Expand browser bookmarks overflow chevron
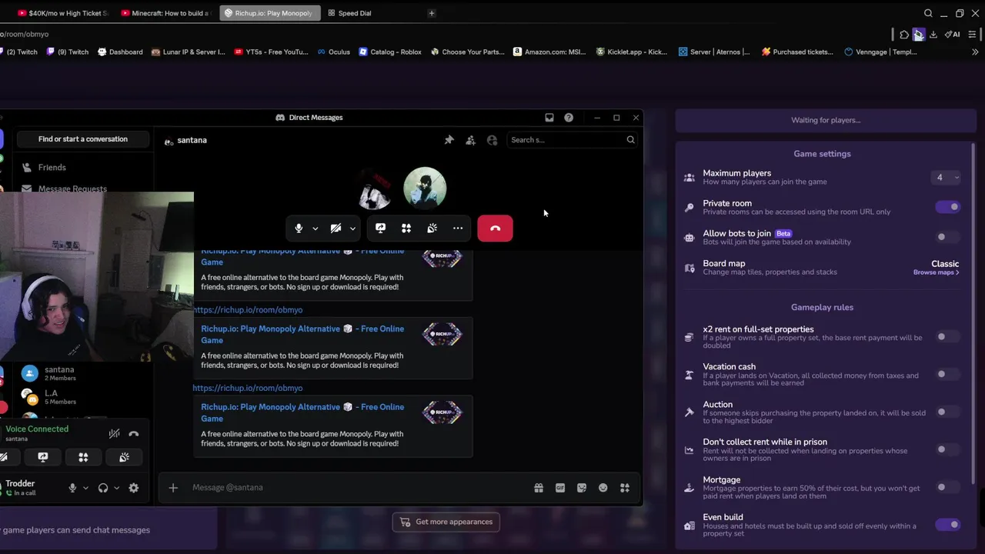Viewport: 985px width, 554px height. (x=975, y=52)
